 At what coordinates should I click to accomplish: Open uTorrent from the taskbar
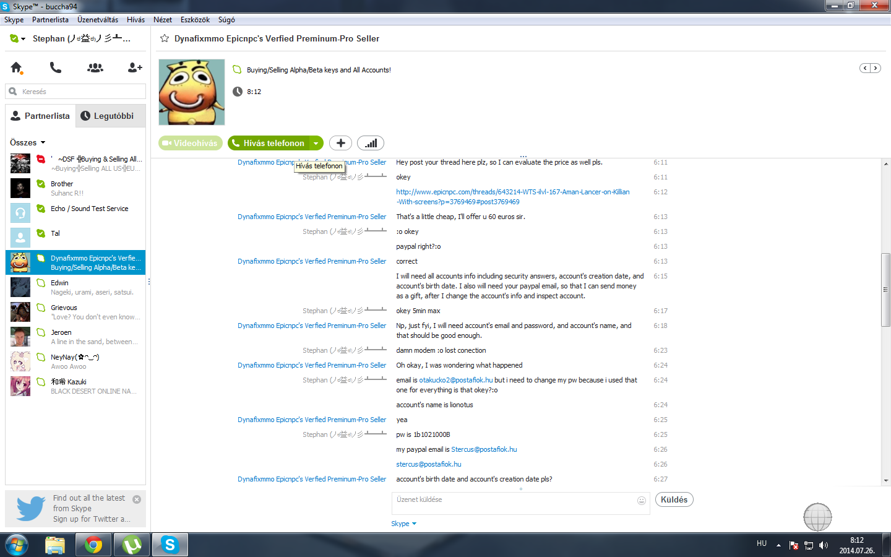[132, 545]
